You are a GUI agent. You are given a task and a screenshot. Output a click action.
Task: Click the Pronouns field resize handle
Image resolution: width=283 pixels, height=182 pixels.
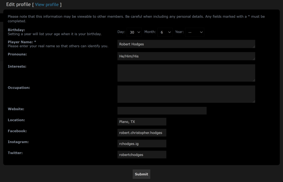(x=254, y=59)
